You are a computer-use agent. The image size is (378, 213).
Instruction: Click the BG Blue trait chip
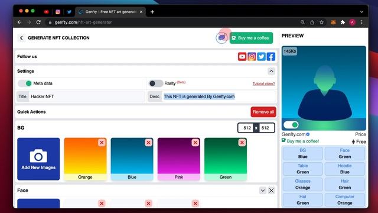[x=302, y=153]
